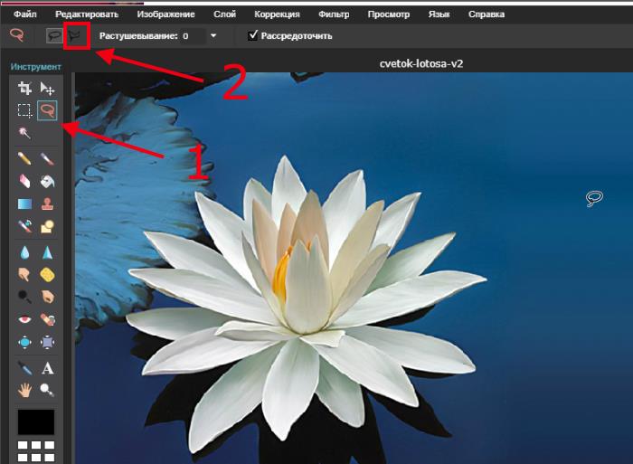Click the Инструмент panel title
This screenshot has height=464, width=633.
click(x=35, y=67)
